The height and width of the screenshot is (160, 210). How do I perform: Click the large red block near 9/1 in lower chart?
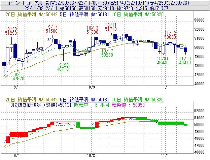(19, 134)
